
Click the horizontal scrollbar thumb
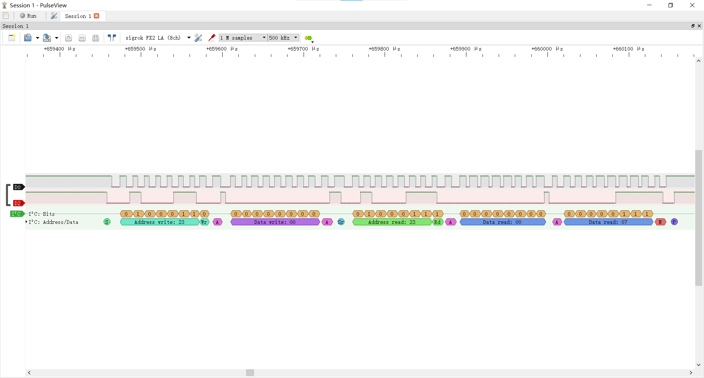pyautogui.click(x=250, y=373)
